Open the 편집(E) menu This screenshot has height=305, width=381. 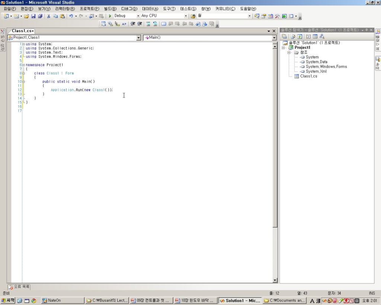pyautogui.click(x=27, y=9)
